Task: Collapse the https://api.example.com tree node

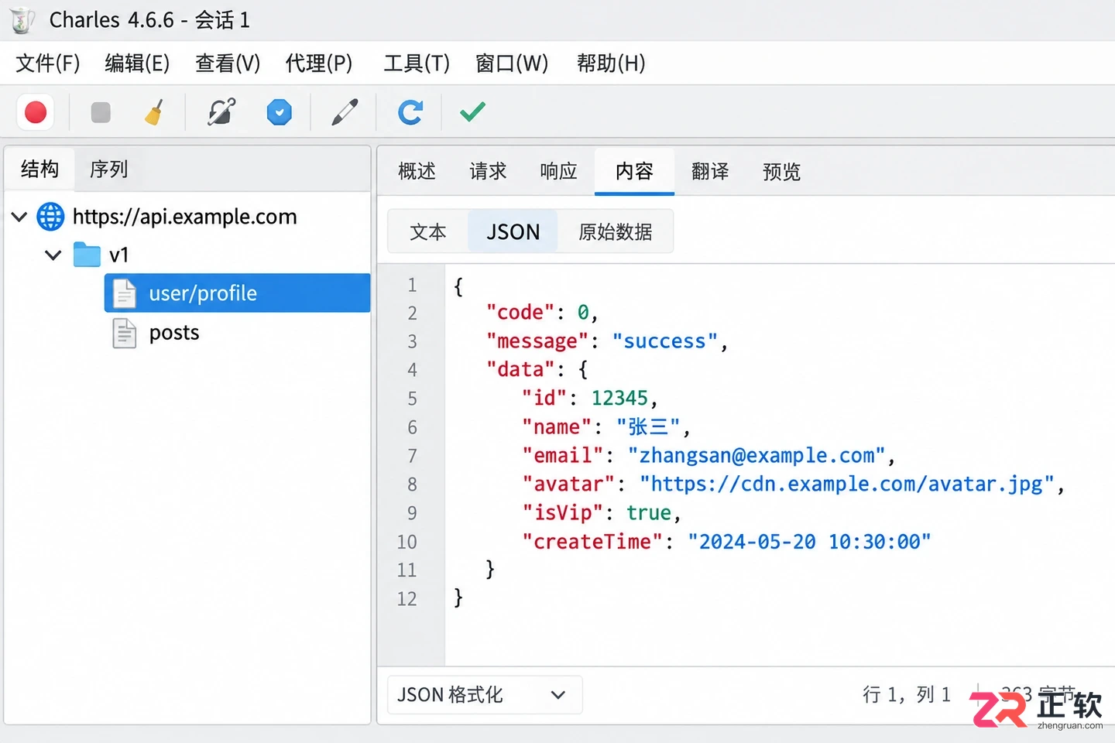Action: [20, 217]
